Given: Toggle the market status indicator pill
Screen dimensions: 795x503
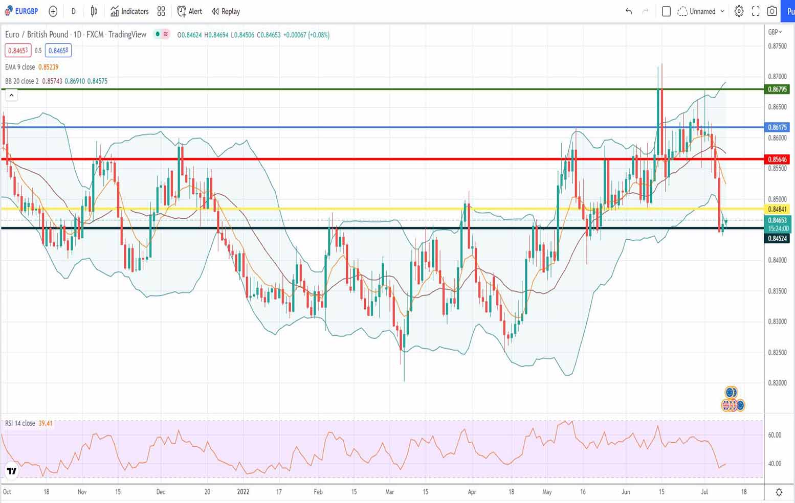Looking at the screenshot, I should 162,34.
